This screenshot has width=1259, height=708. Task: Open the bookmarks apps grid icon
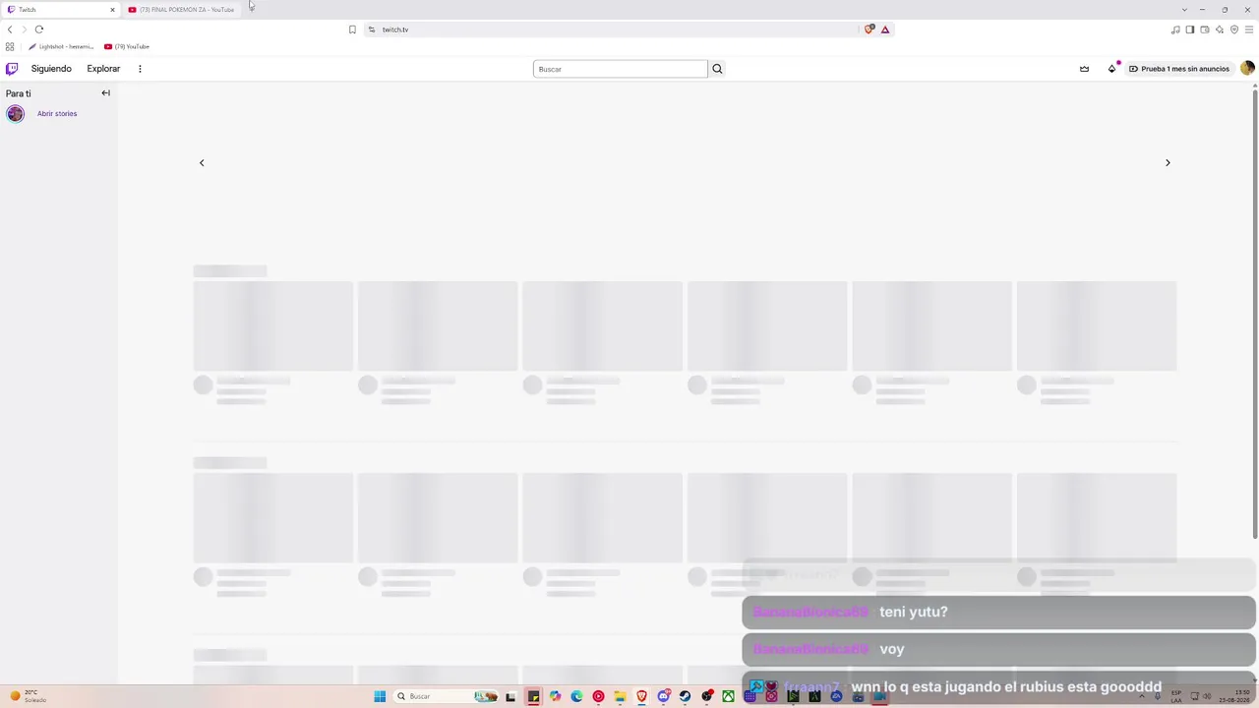10,46
